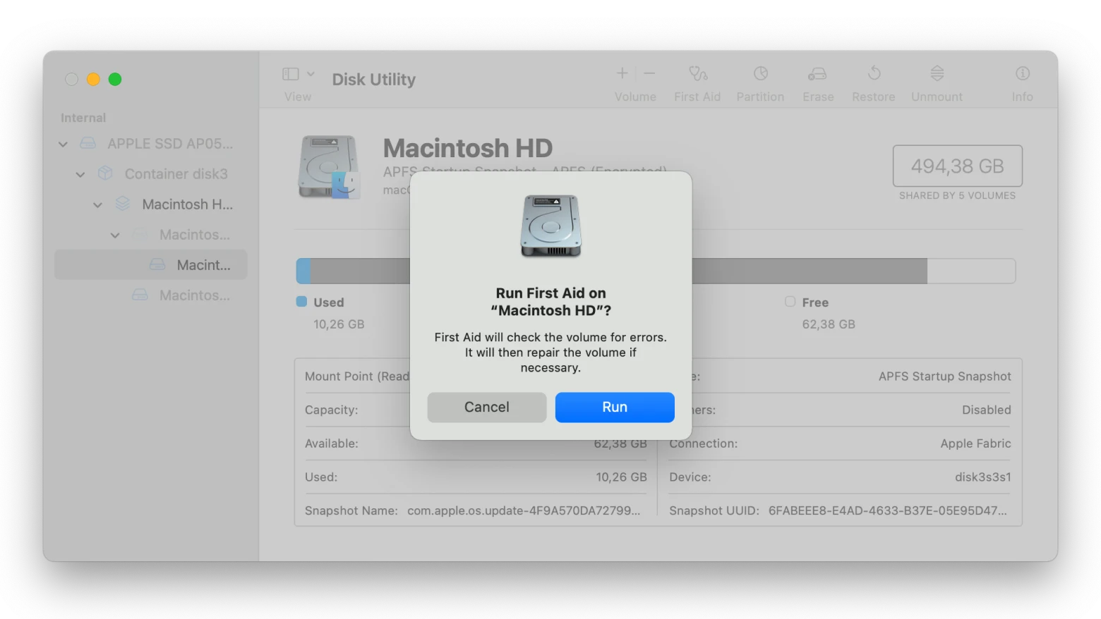Collapse the greyed Macintos... snapshot parent row
This screenshot has height=619, width=1101.
[114, 235]
